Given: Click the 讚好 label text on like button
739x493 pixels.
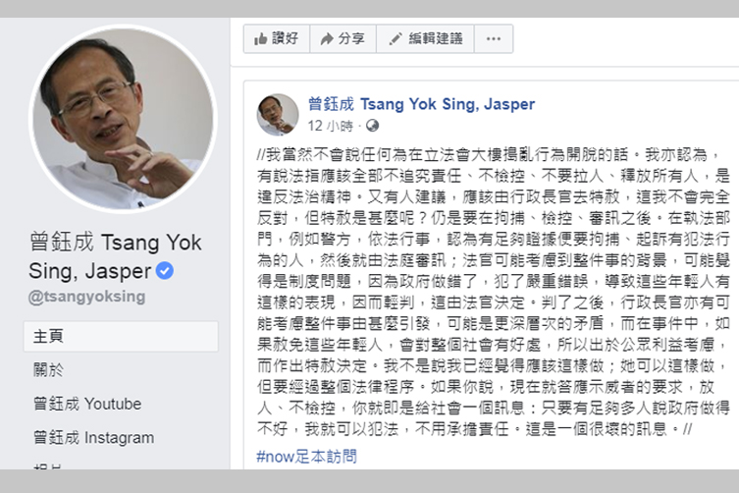Looking at the screenshot, I should click(x=286, y=38).
